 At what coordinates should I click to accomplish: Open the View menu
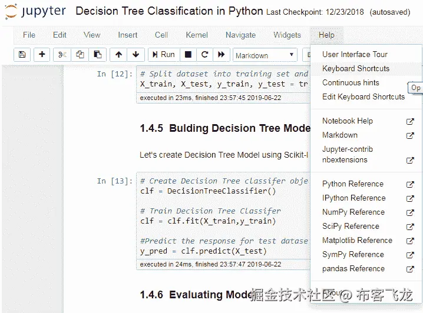click(92, 35)
